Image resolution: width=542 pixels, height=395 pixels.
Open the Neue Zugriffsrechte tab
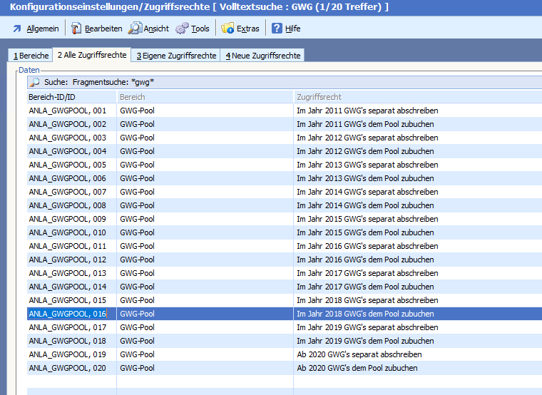tap(263, 56)
